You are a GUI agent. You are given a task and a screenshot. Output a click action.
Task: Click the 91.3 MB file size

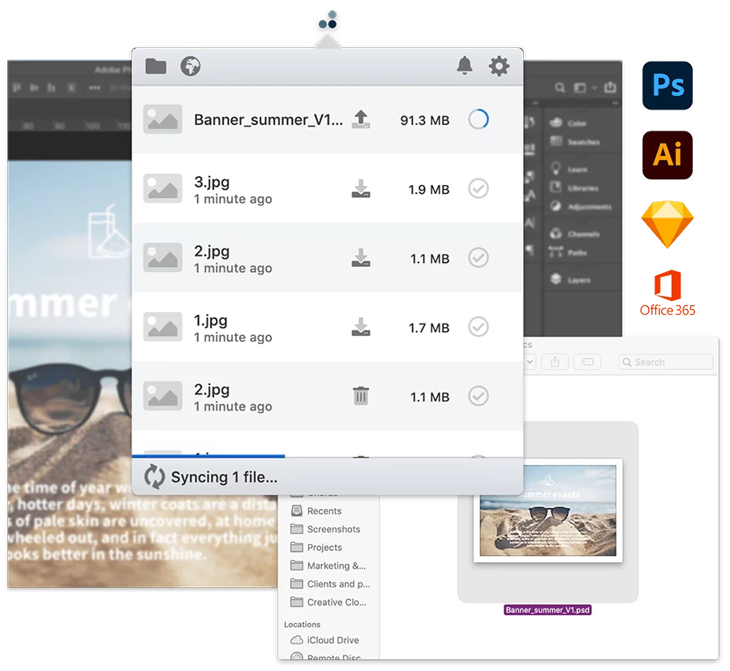pos(424,121)
